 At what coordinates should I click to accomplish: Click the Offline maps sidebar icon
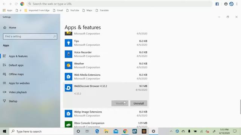point(5,74)
